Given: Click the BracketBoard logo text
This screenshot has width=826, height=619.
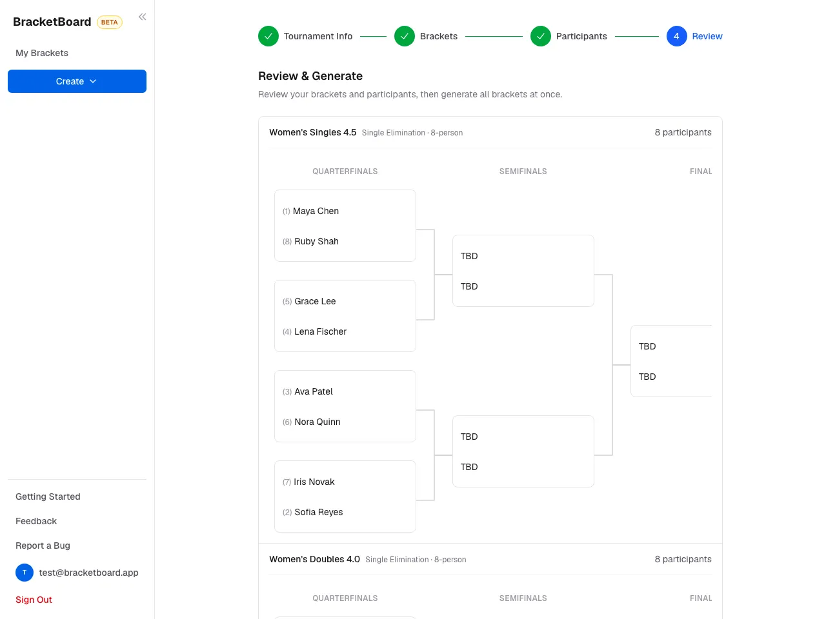Looking at the screenshot, I should tap(52, 22).
